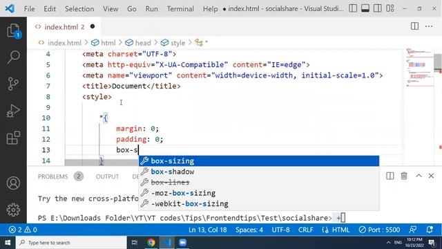Image resolution: width=442 pixels, height=249 pixels.
Task: Open the Edit menu
Action: 50,9
